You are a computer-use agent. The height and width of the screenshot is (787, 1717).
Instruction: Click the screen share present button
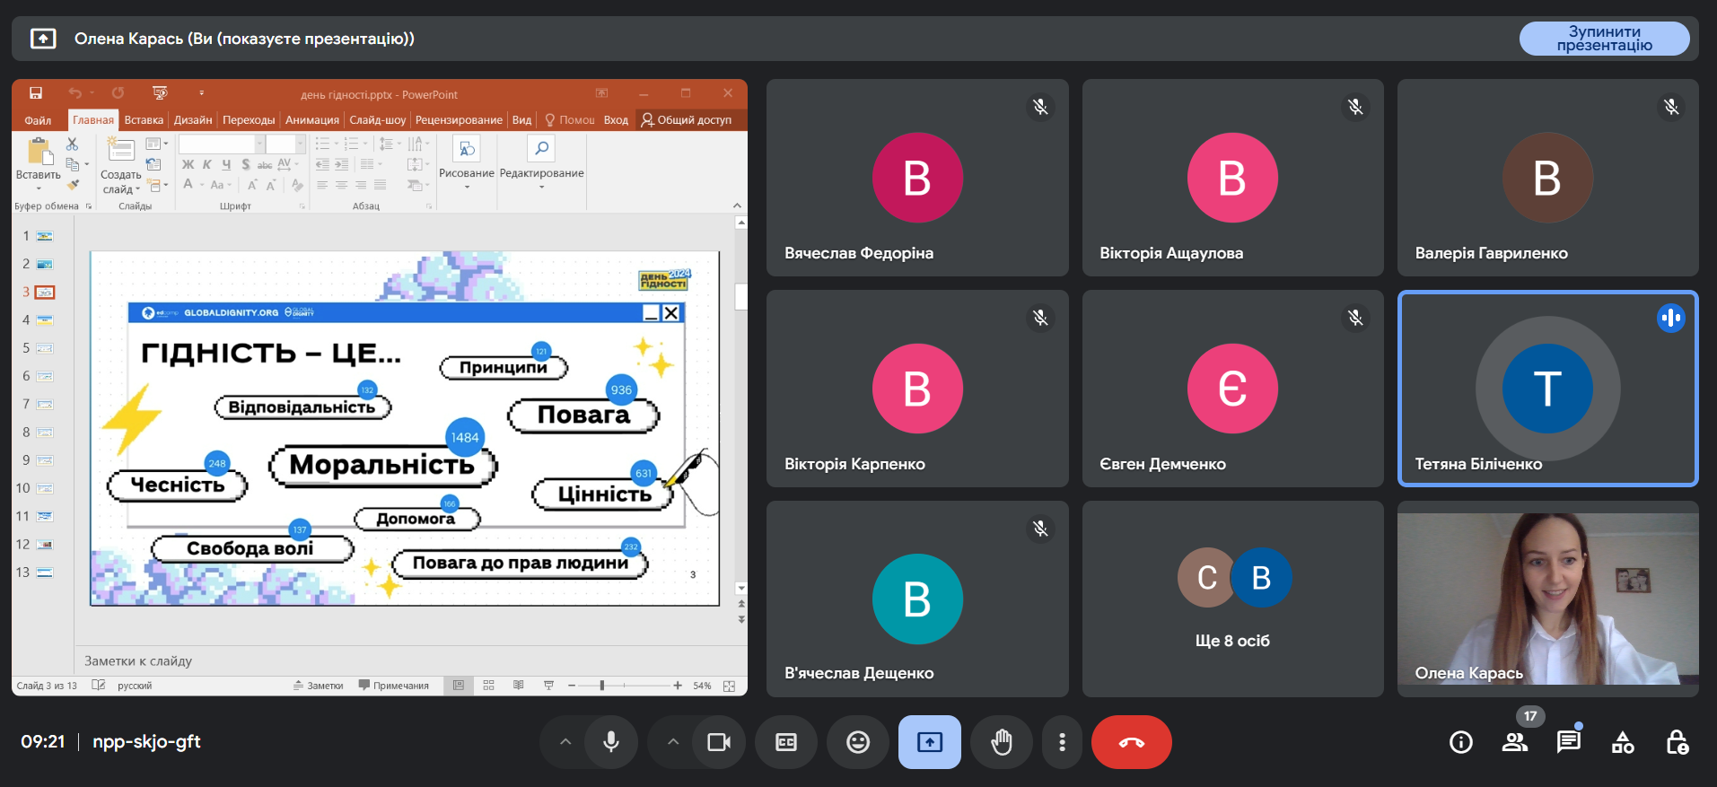pyautogui.click(x=930, y=742)
